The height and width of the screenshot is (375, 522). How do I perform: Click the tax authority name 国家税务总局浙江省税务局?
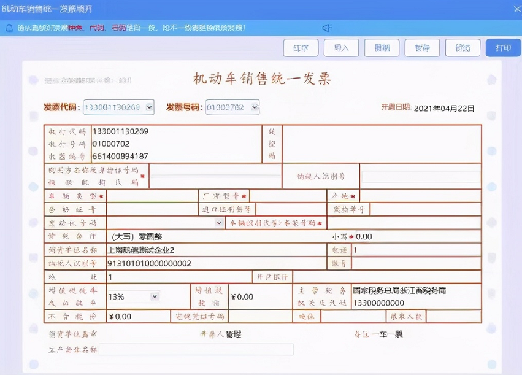click(x=399, y=291)
